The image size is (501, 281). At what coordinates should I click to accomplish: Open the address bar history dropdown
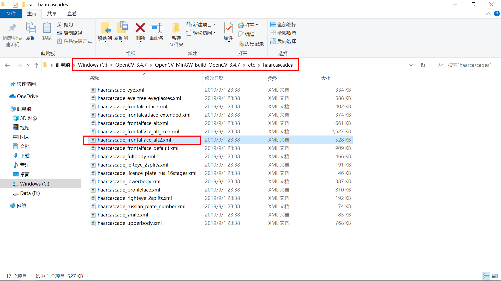[411, 65]
